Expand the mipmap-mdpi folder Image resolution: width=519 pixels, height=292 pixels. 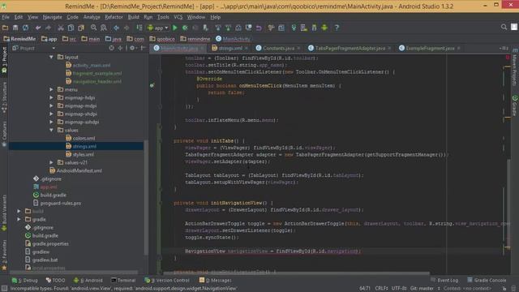pos(51,106)
